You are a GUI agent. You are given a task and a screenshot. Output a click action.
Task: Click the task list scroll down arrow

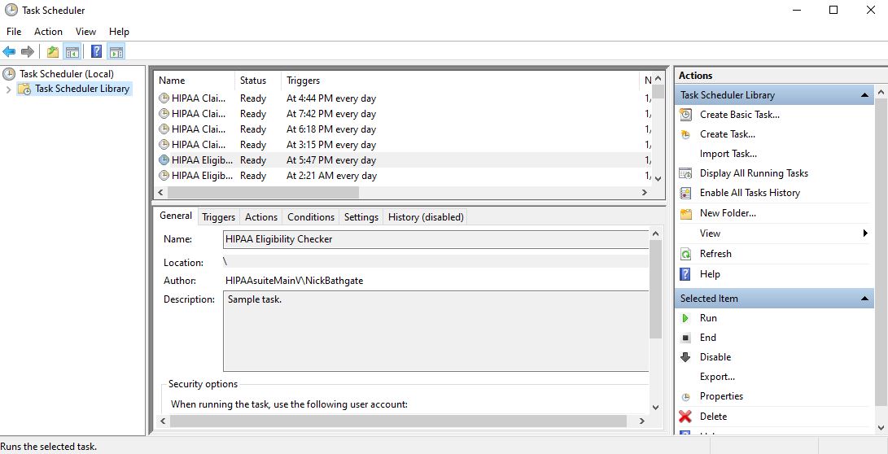click(x=658, y=178)
